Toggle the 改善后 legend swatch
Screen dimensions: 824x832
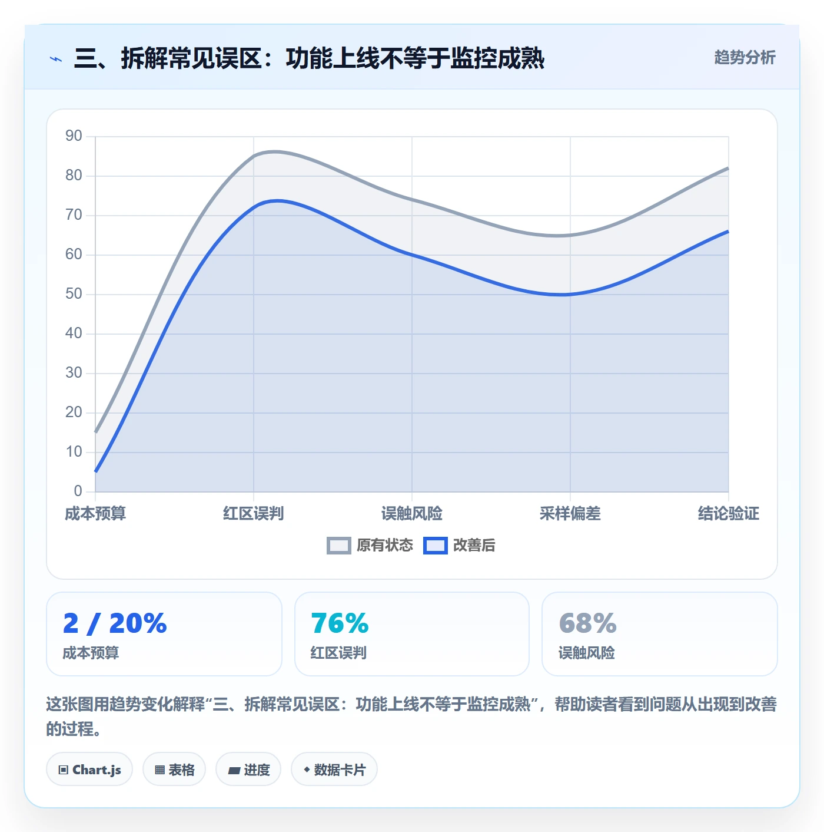pyautogui.click(x=436, y=546)
